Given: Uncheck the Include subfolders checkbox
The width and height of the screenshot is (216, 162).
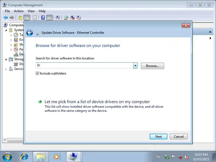Looking at the screenshot, I should pyautogui.click(x=37, y=73).
